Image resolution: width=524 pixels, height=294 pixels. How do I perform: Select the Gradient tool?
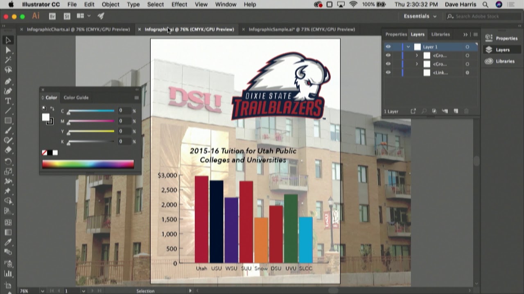[x=8, y=232]
